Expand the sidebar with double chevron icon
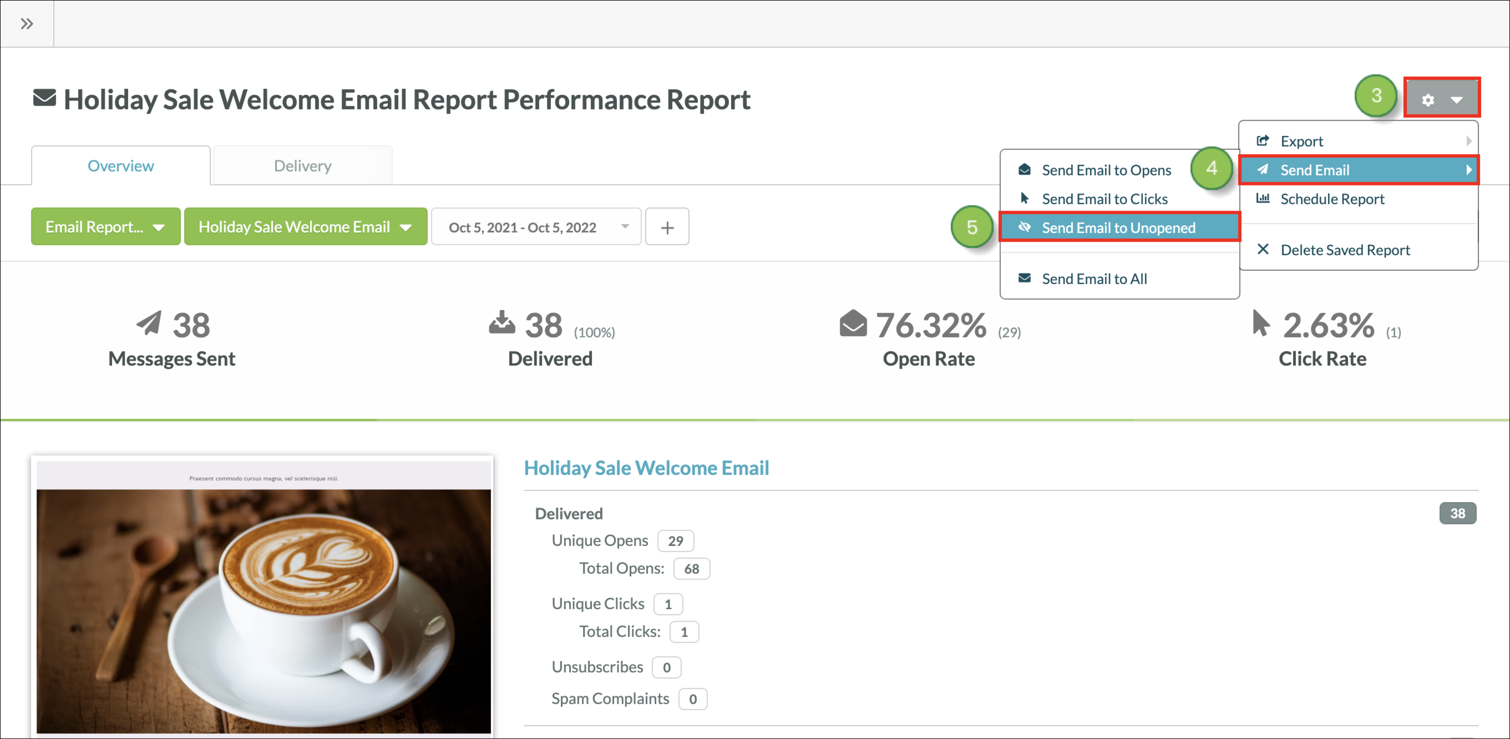1510x739 pixels. 26,24
